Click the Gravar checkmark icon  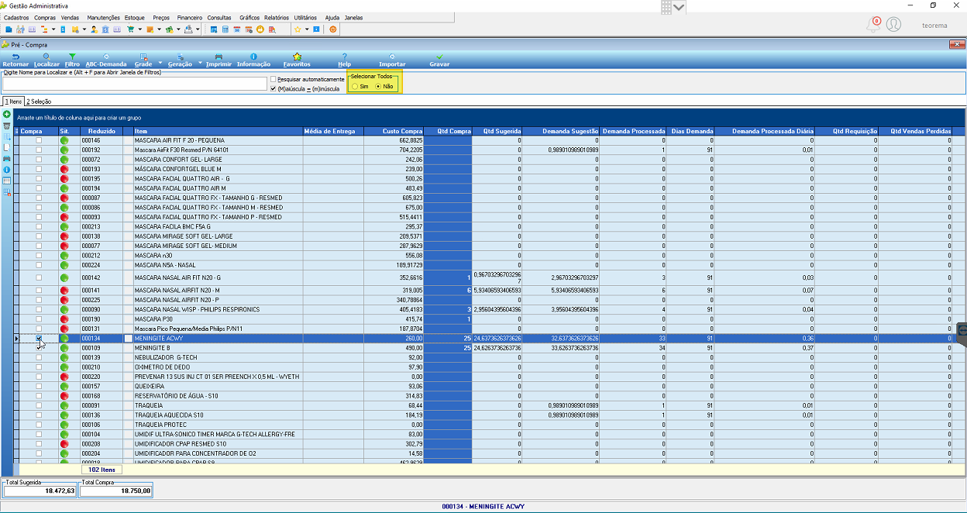point(439,60)
